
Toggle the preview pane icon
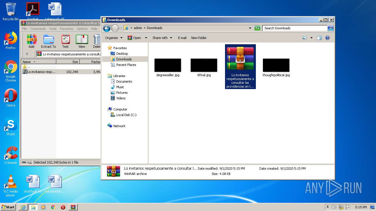(319, 38)
